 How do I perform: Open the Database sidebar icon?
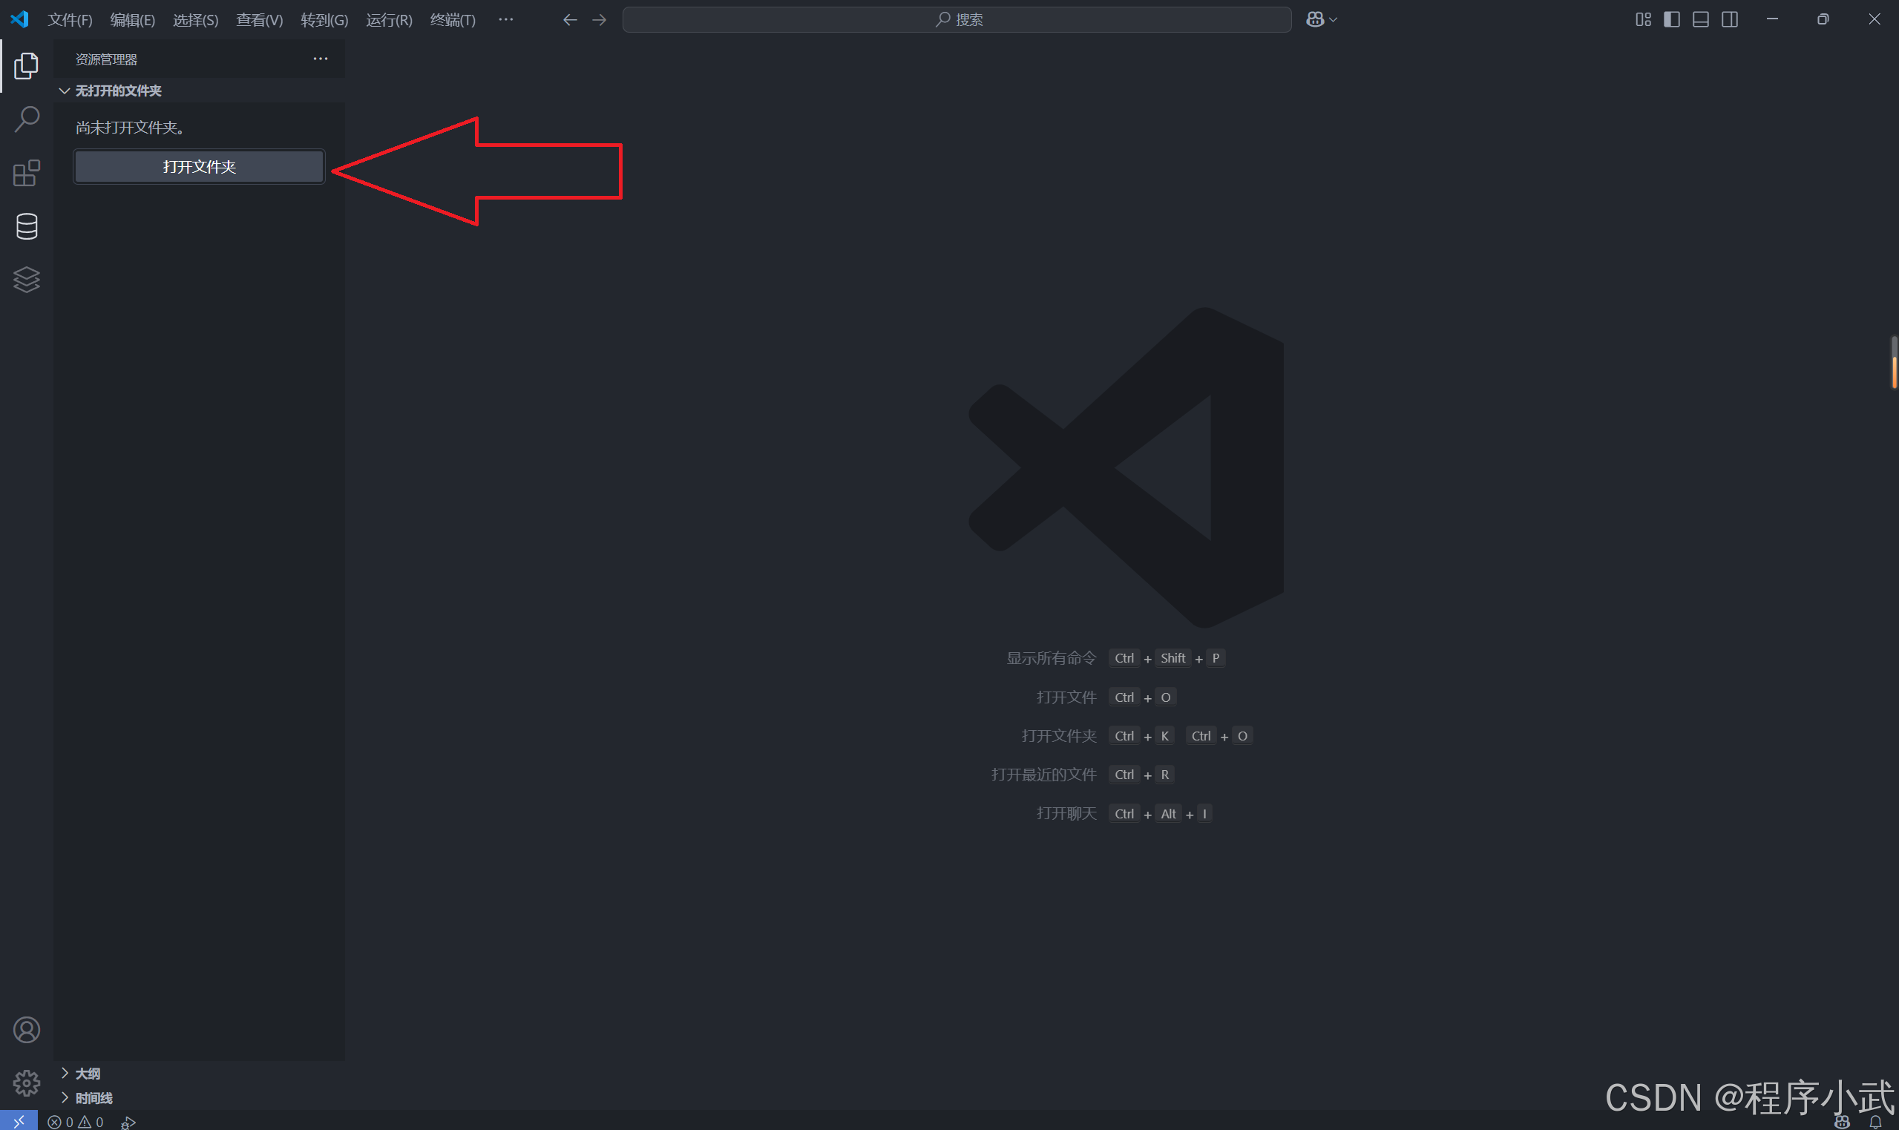tap(27, 226)
